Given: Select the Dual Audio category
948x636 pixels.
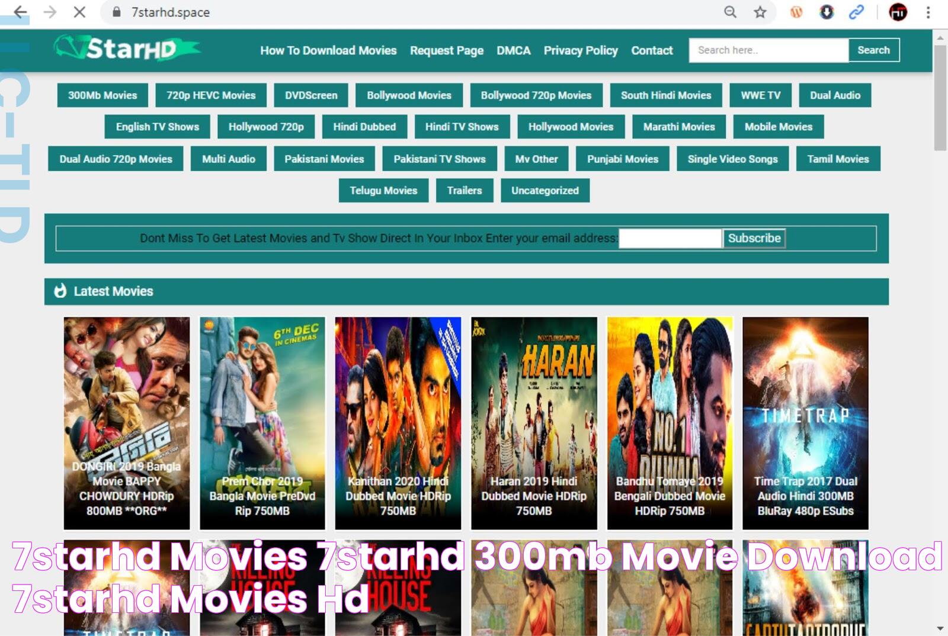Looking at the screenshot, I should pos(835,95).
